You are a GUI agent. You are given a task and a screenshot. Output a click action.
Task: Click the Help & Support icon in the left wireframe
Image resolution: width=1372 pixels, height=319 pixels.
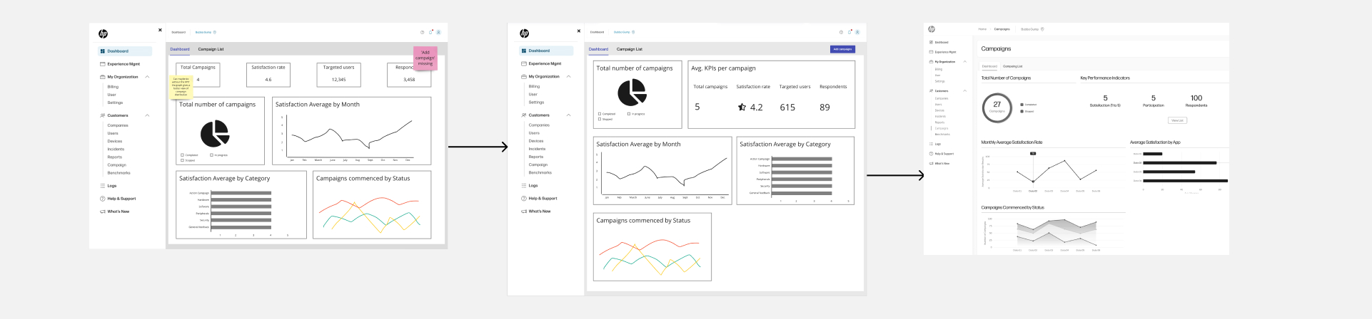click(x=103, y=199)
